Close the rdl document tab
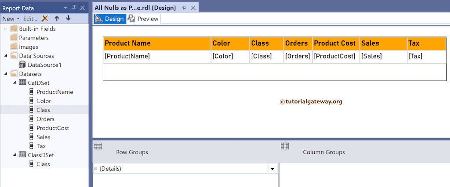450x187 pixels. coord(193,8)
